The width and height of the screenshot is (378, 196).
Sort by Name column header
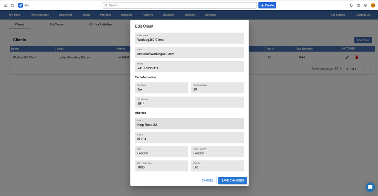click(x=15, y=49)
